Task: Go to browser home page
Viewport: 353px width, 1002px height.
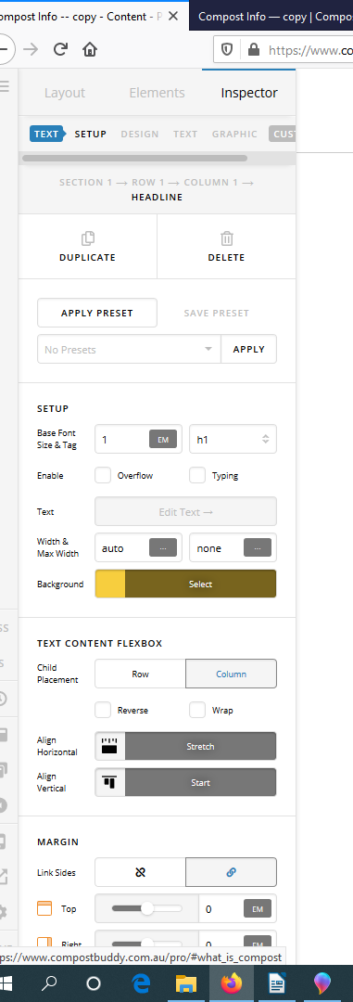Action: click(x=90, y=49)
